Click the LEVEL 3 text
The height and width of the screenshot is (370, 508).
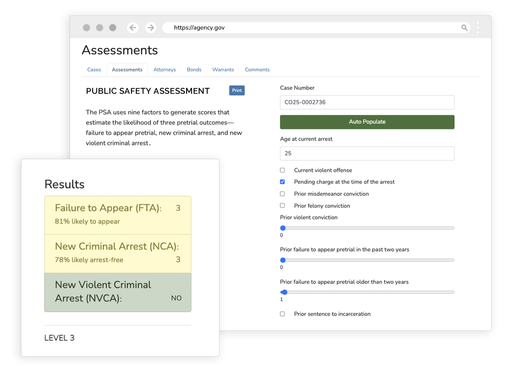[x=59, y=338]
